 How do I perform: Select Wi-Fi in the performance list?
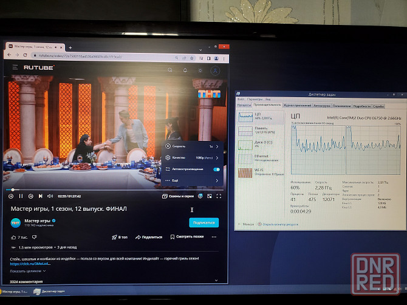(261, 173)
